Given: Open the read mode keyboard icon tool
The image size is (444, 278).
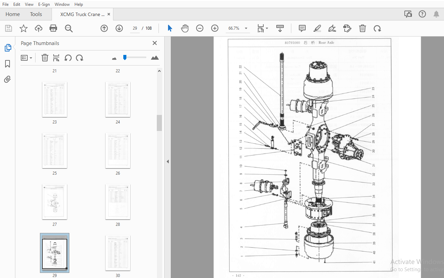Looking at the screenshot, I should tap(280, 28).
